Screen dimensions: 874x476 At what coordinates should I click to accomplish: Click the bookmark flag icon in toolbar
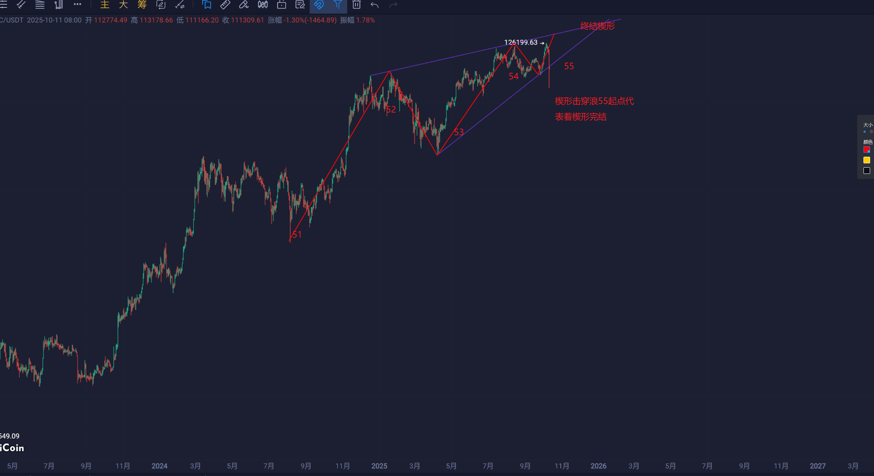[207, 5]
